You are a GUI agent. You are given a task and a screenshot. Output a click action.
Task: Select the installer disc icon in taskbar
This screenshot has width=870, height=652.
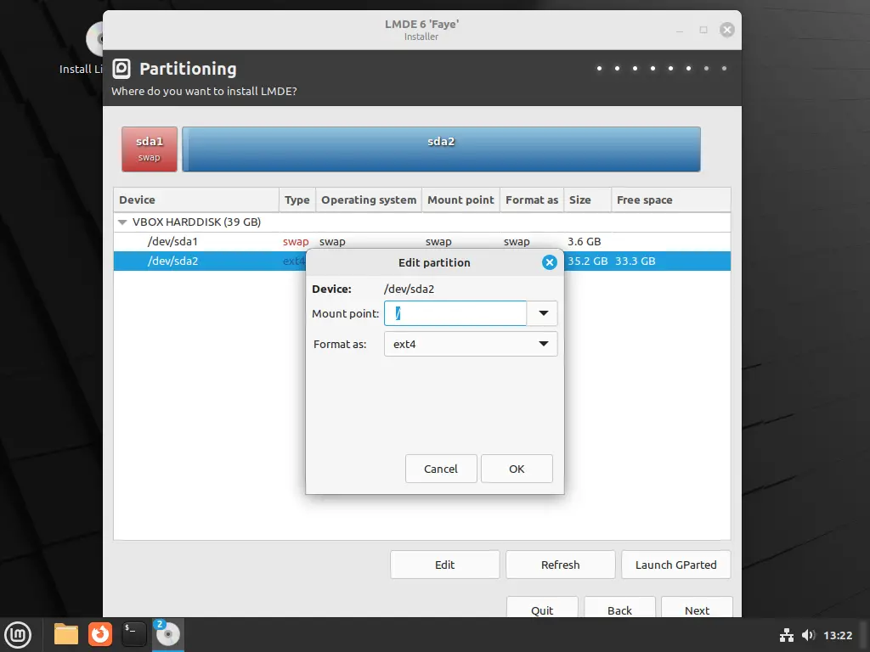click(x=167, y=634)
